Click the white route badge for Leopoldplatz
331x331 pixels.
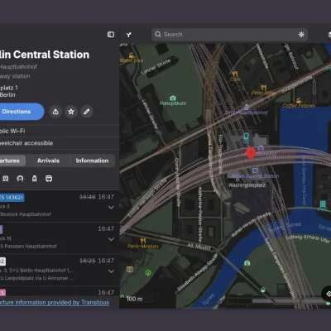click(2, 261)
